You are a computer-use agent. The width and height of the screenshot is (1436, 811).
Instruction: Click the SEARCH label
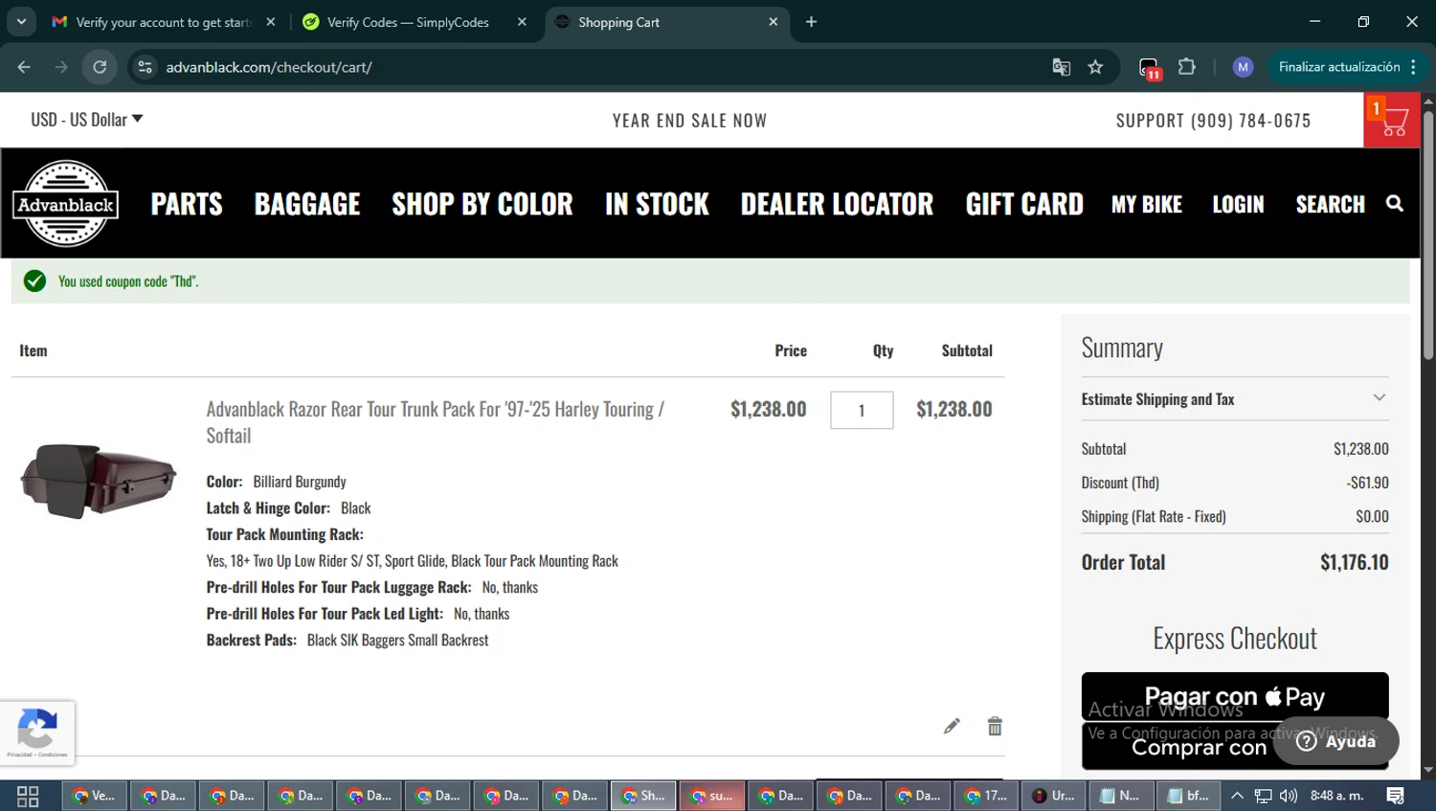point(1330,204)
